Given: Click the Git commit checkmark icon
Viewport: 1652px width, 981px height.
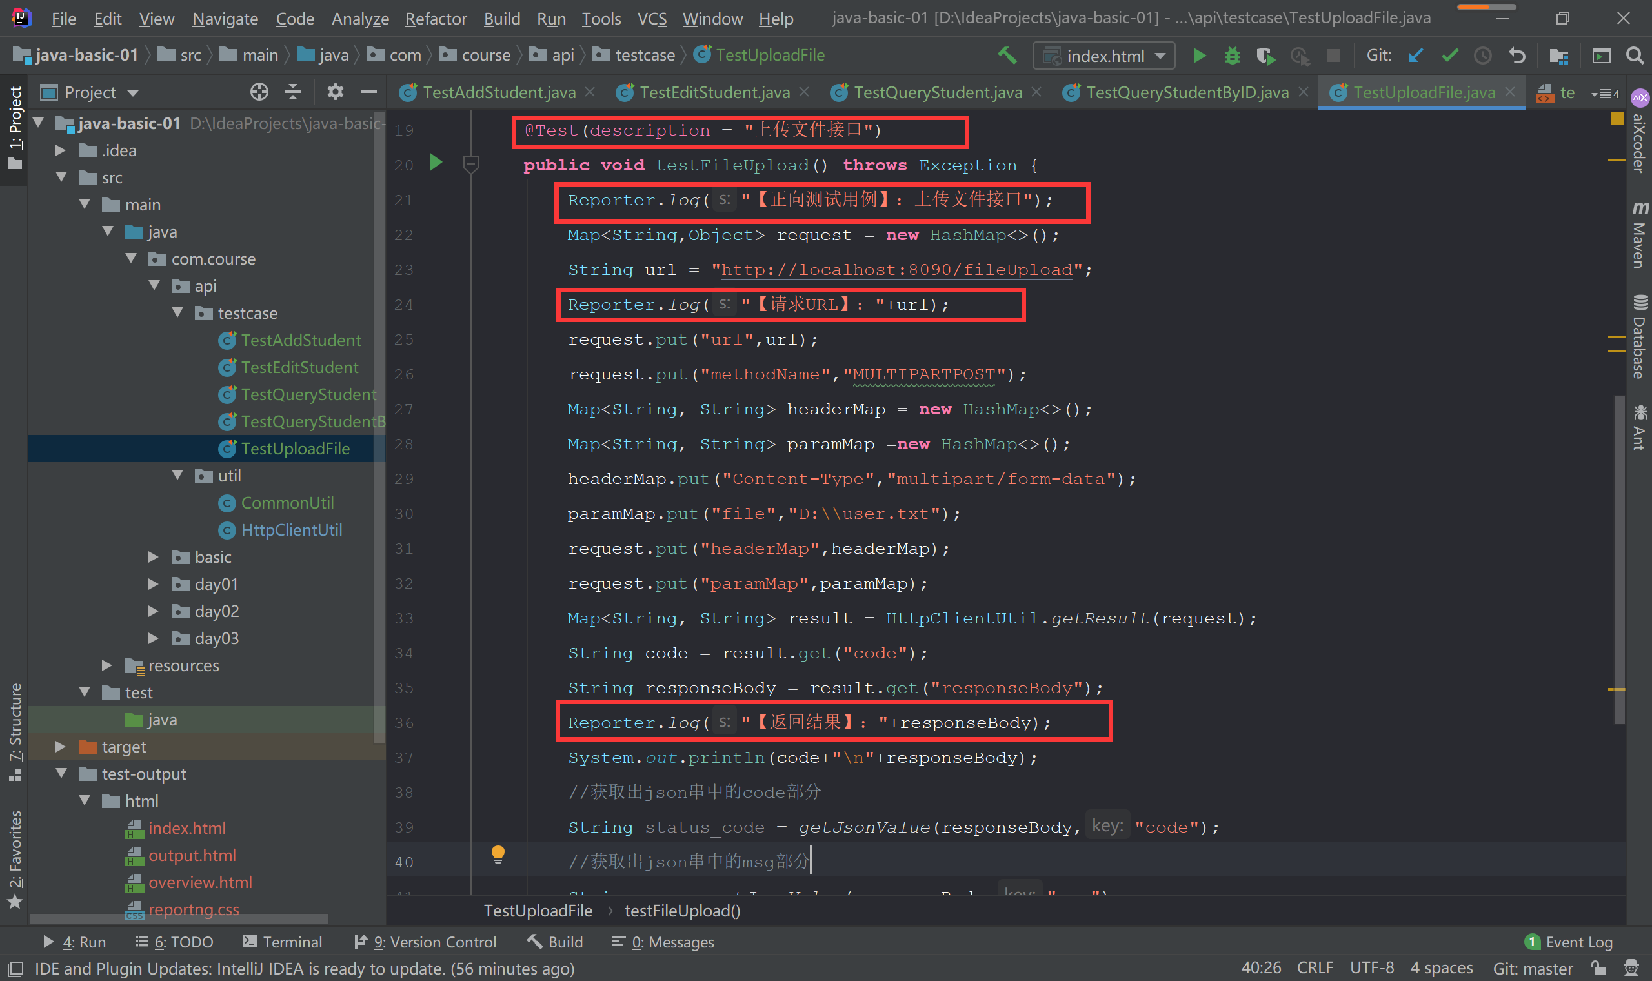Looking at the screenshot, I should point(1450,56).
